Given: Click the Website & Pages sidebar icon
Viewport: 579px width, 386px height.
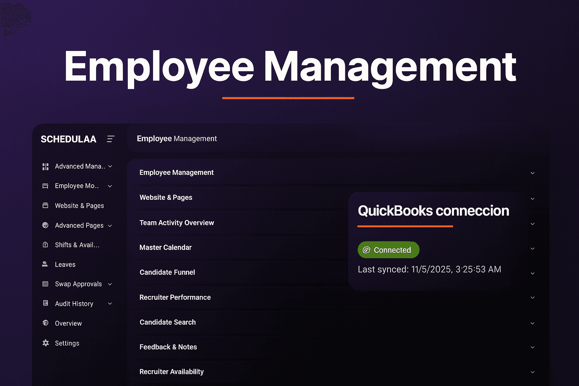Looking at the screenshot, I should point(46,205).
